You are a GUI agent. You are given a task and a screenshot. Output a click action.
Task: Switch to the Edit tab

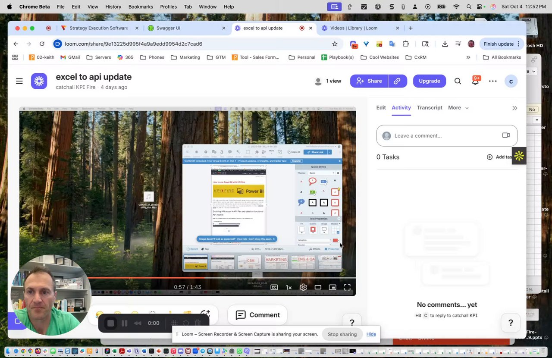point(381,108)
